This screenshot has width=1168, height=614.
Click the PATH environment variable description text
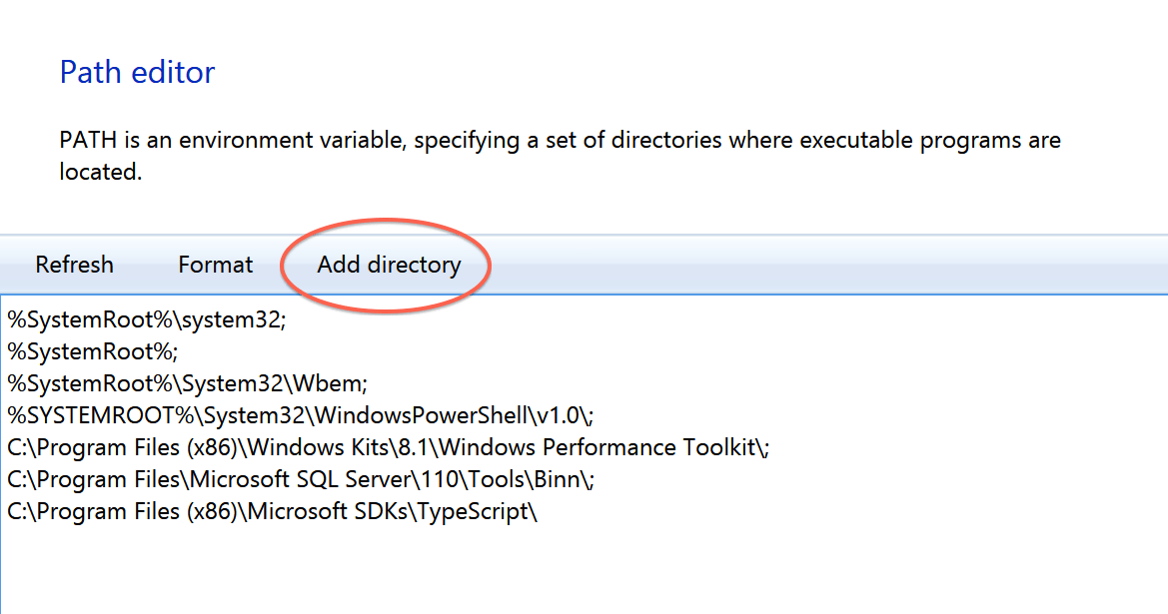pyautogui.click(x=561, y=156)
